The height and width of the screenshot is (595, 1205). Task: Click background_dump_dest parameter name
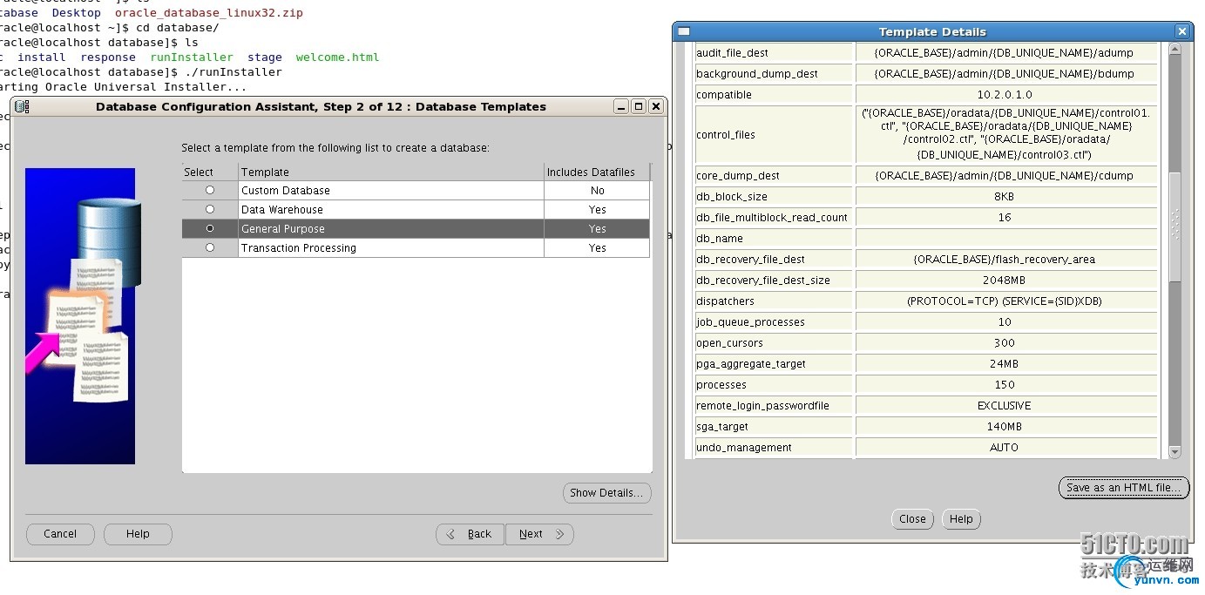[x=757, y=73]
